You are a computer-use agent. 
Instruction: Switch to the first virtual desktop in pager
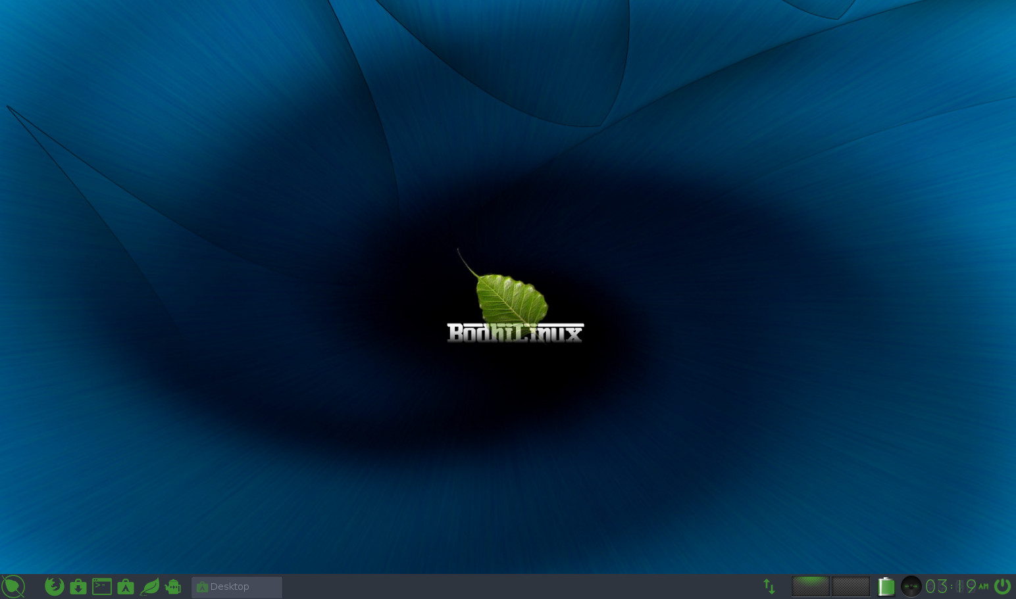point(811,587)
